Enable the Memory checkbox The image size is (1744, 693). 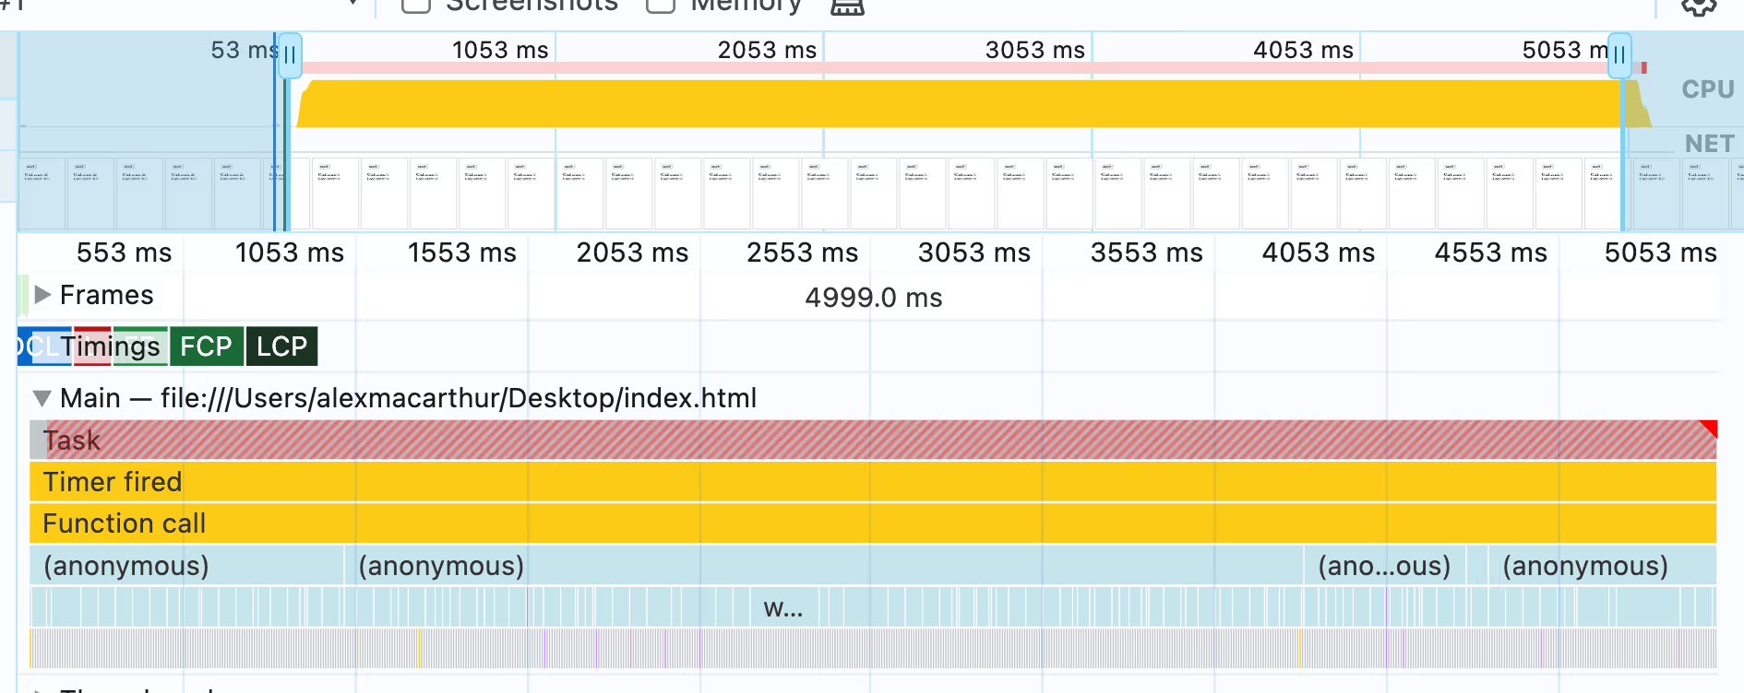[661, 5]
